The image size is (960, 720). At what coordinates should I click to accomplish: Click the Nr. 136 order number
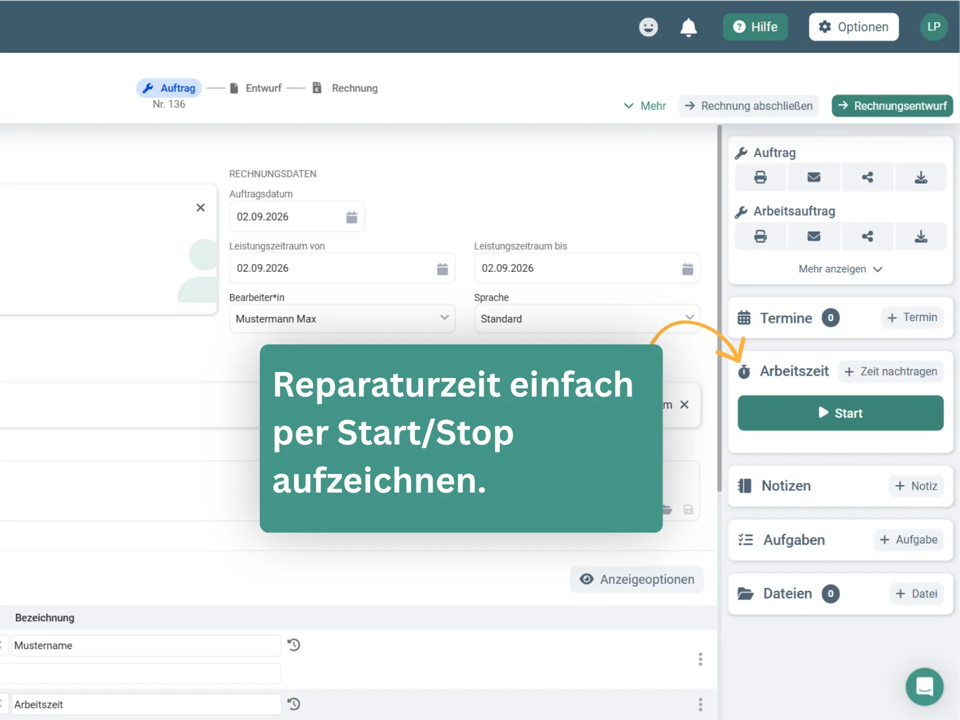pos(169,104)
